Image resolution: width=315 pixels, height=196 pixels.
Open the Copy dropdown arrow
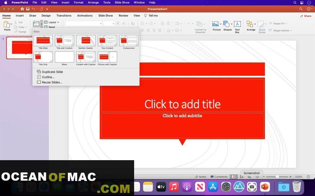[26, 27]
